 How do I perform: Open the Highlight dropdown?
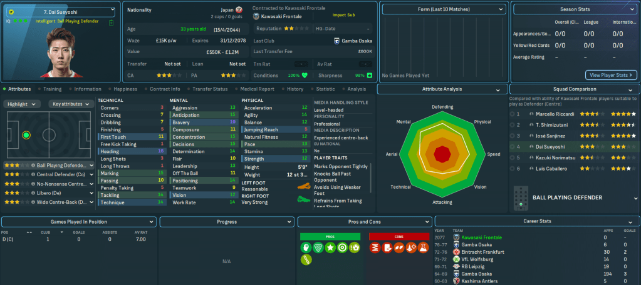[x=24, y=104]
